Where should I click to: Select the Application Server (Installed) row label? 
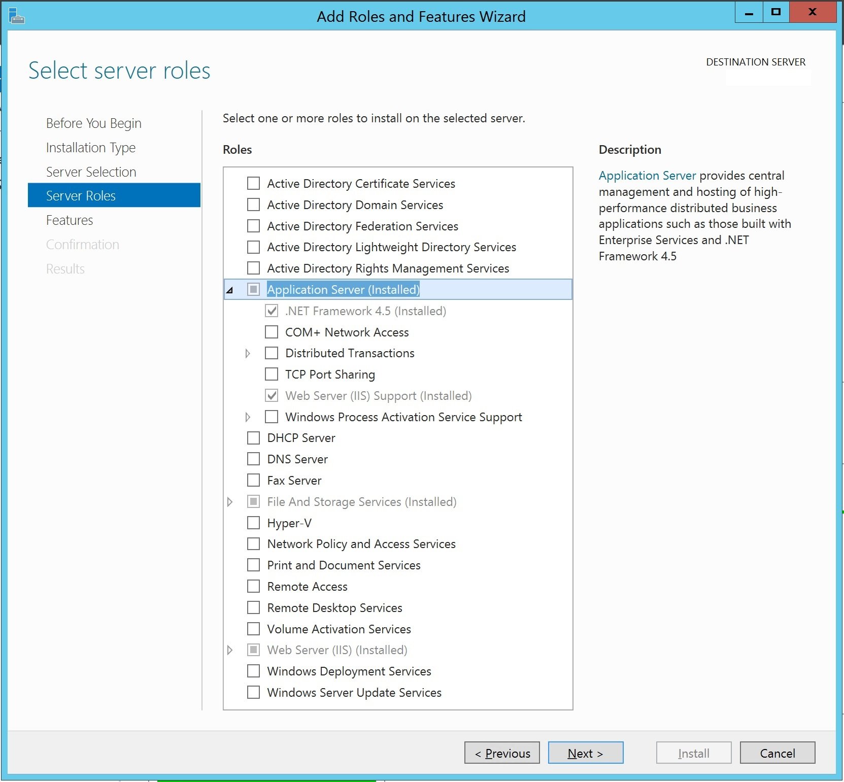point(343,289)
